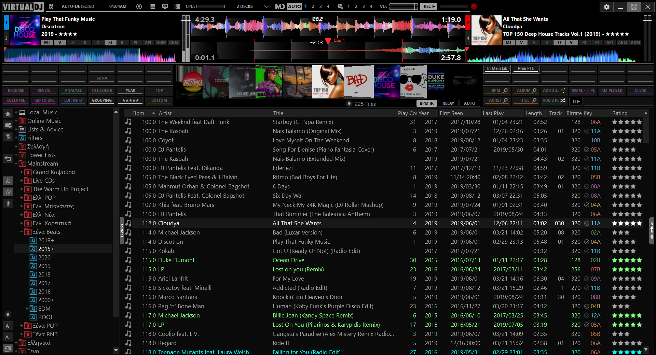This screenshot has height=355, width=656.
Task: Click the clock-A icon before the second number bank
Action: 340,6
